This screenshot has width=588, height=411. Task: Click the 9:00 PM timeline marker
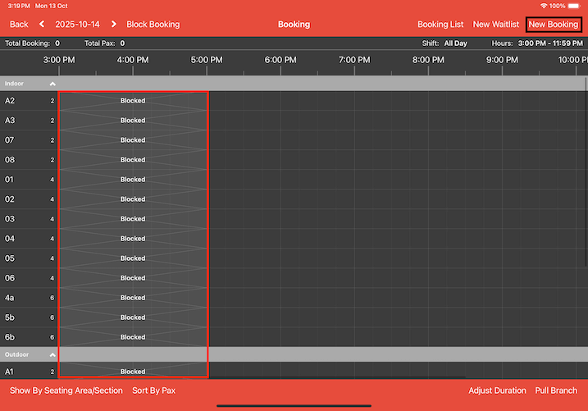pyautogui.click(x=502, y=60)
